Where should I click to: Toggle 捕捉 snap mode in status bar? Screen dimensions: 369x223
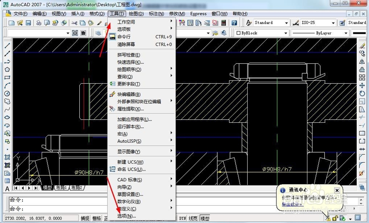click(x=85, y=218)
